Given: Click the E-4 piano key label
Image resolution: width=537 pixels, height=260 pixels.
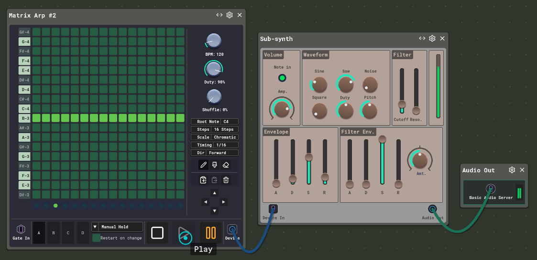Looking at the screenshot, I should (x=25, y=71).
